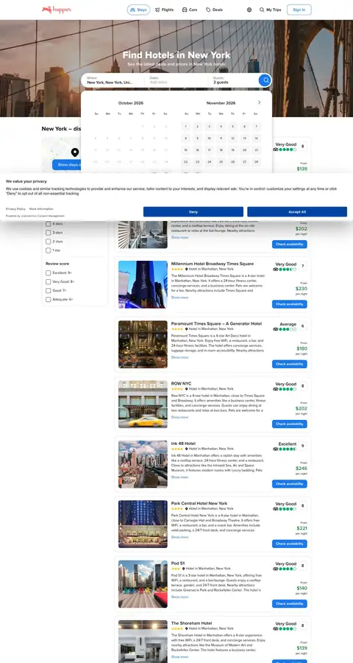This screenshot has width=353, height=663.
Task: Check the 1 star filter
Action: (48, 250)
